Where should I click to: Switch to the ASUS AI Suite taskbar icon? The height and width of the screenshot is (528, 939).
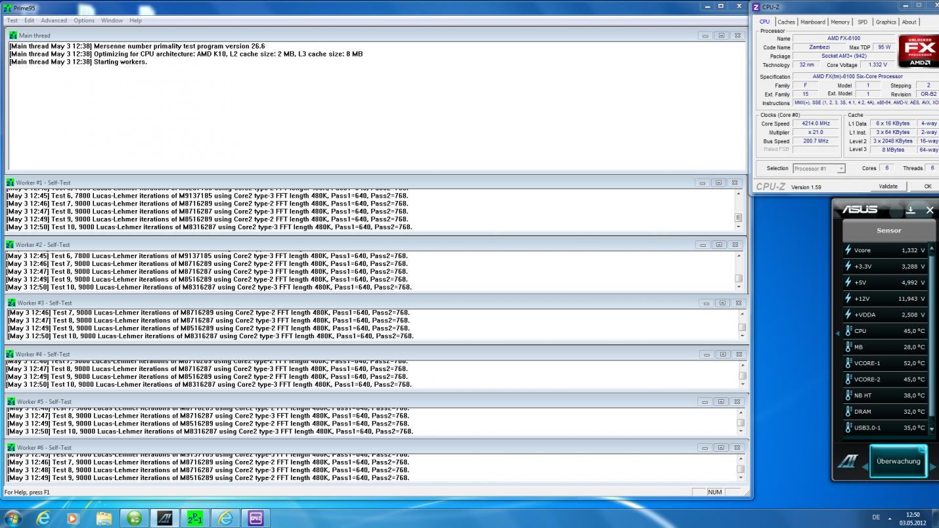(x=164, y=518)
